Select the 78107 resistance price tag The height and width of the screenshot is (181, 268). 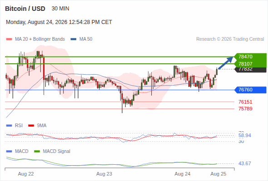pyautogui.click(x=250, y=64)
